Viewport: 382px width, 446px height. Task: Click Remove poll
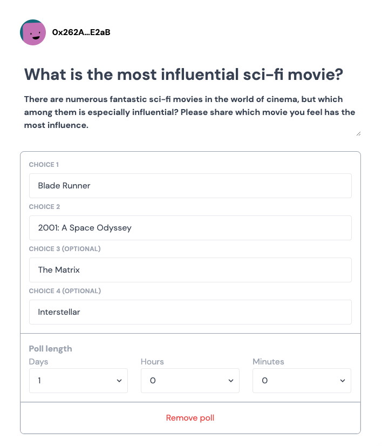190,418
